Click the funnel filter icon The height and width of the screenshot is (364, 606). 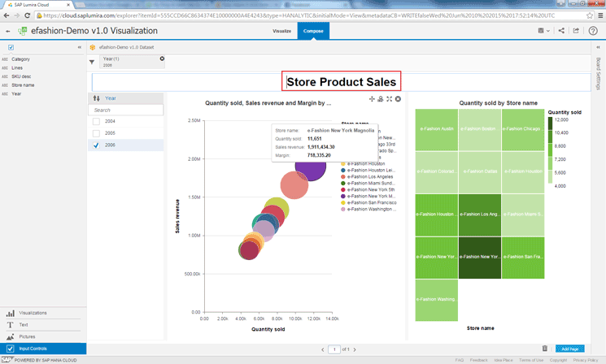pyautogui.click(x=91, y=62)
